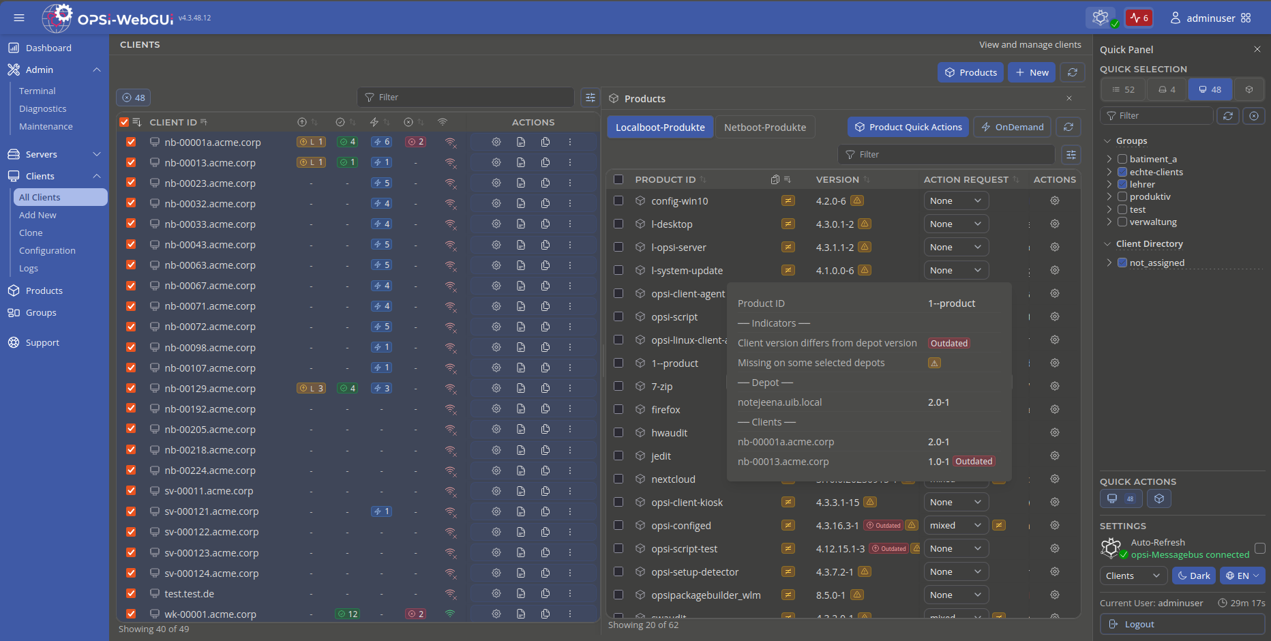Uncheck client sv-00011.acme.corp
The image size is (1271, 641).
pyautogui.click(x=131, y=490)
